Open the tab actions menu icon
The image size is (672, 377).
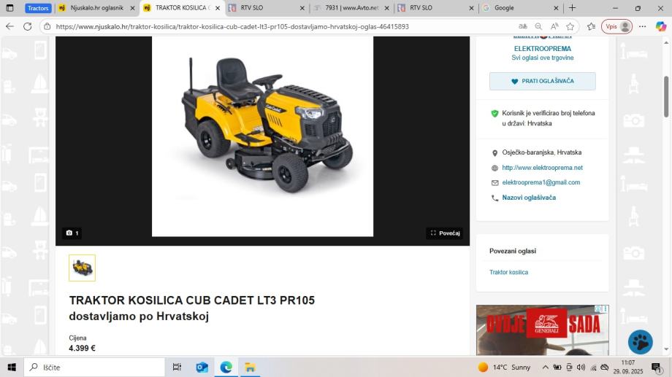pyautogui.click(x=9, y=8)
